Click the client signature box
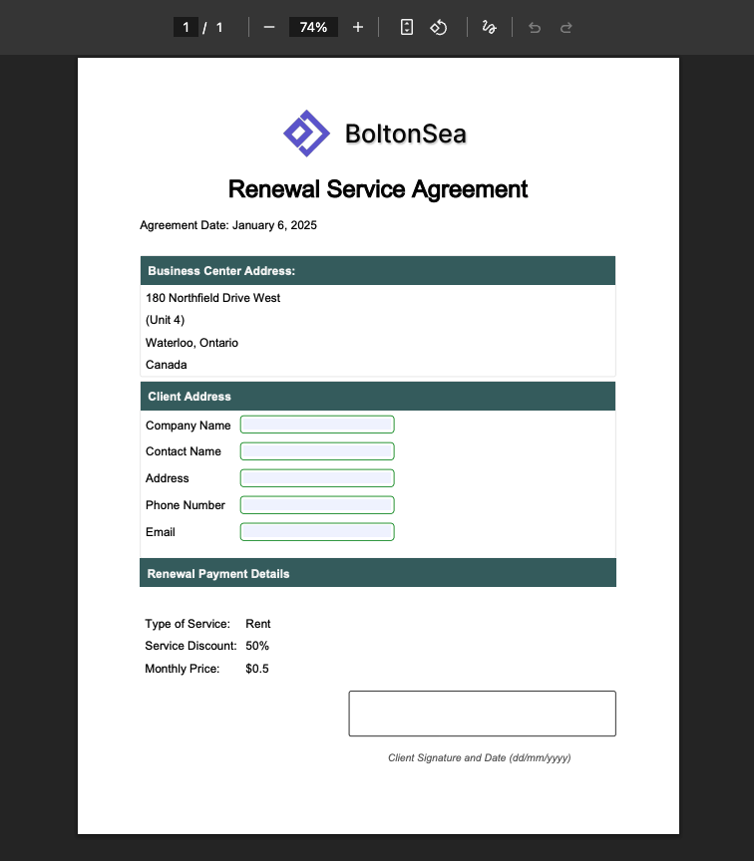The height and width of the screenshot is (861, 754). click(x=482, y=714)
